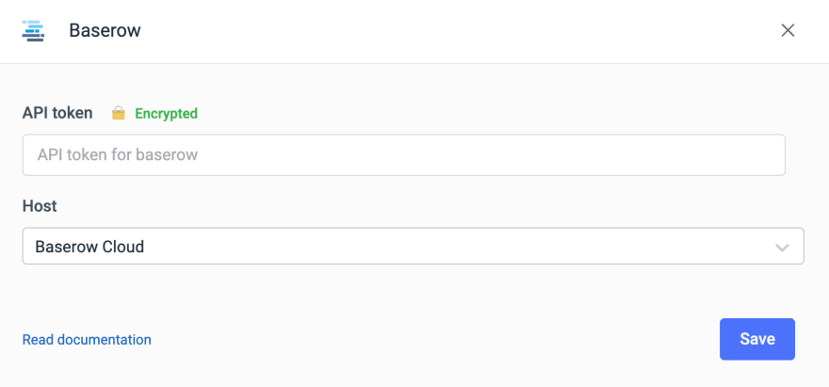Screen dimensions: 829x387
Task: Select the 'API token for baserow' placeholder text
Action: pyautogui.click(x=118, y=154)
